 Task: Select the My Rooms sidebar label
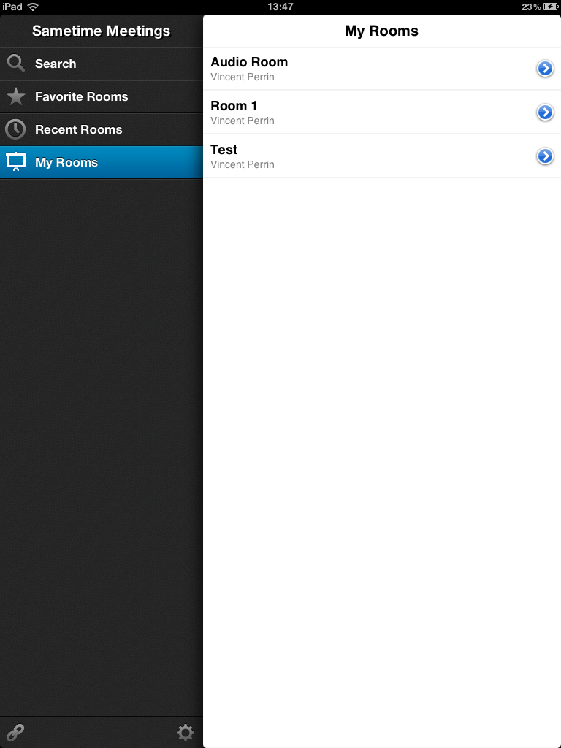pyautogui.click(x=66, y=162)
